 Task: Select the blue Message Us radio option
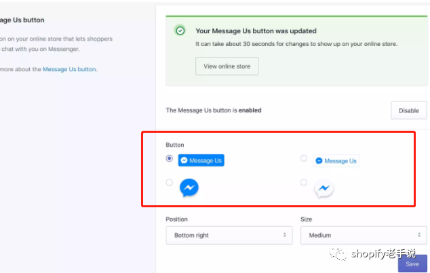pyautogui.click(x=169, y=159)
